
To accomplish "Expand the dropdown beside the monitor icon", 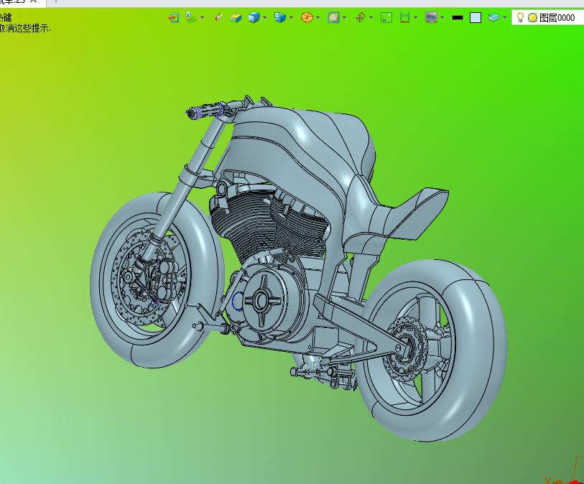I will (442, 17).
